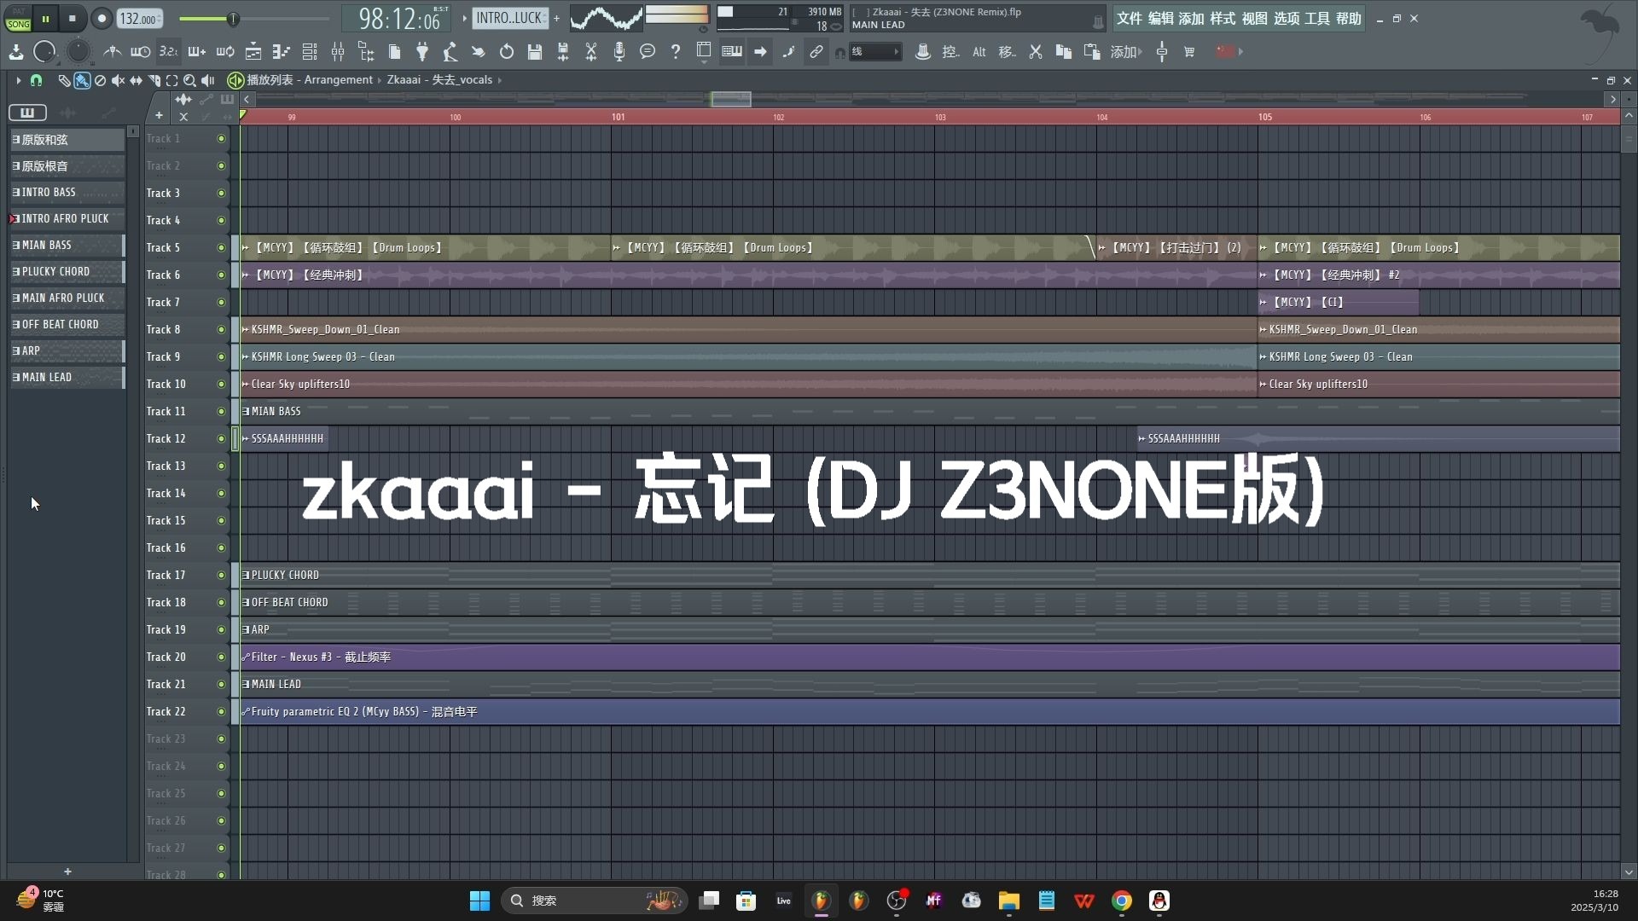The height and width of the screenshot is (921, 1638).
Task: Open the mixer with the faders icon
Action: click(x=338, y=52)
